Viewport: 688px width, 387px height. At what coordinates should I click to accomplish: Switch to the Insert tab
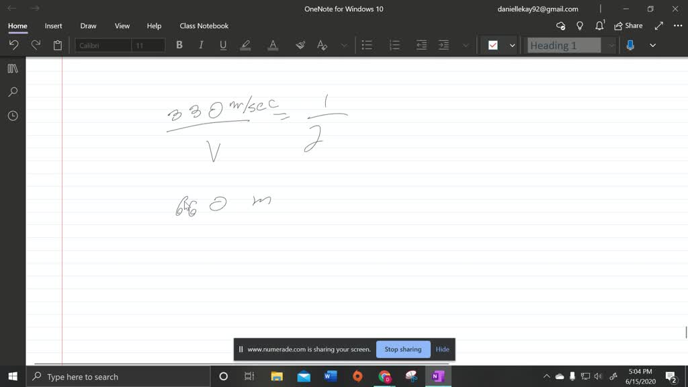pyautogui.click(x=53, y=26)
